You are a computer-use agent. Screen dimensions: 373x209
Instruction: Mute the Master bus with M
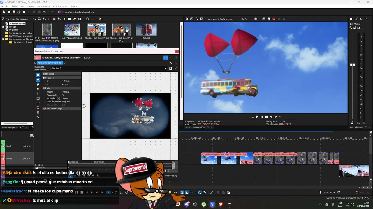pyautogui.click(x=358, y=28)
